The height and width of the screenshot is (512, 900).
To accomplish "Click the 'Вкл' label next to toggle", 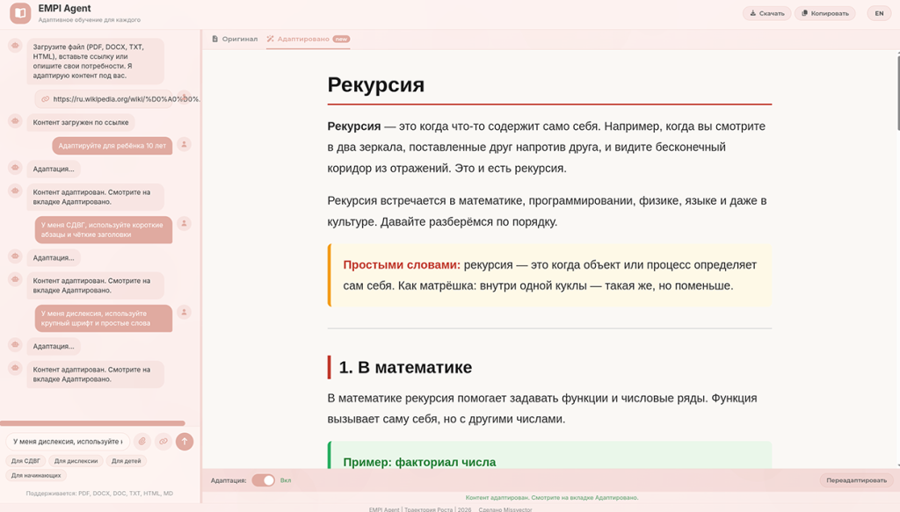I will click(x=286, y=480).
